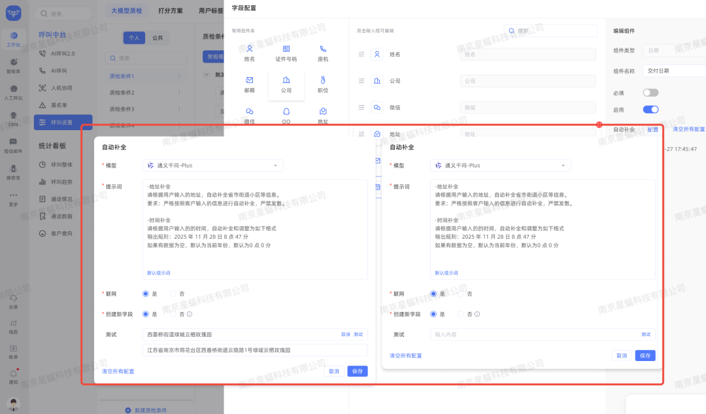Image resolution: width=706 pixels, height=414 pixels.
Task: Add the 座机 phone component
Action: [323, 49]
